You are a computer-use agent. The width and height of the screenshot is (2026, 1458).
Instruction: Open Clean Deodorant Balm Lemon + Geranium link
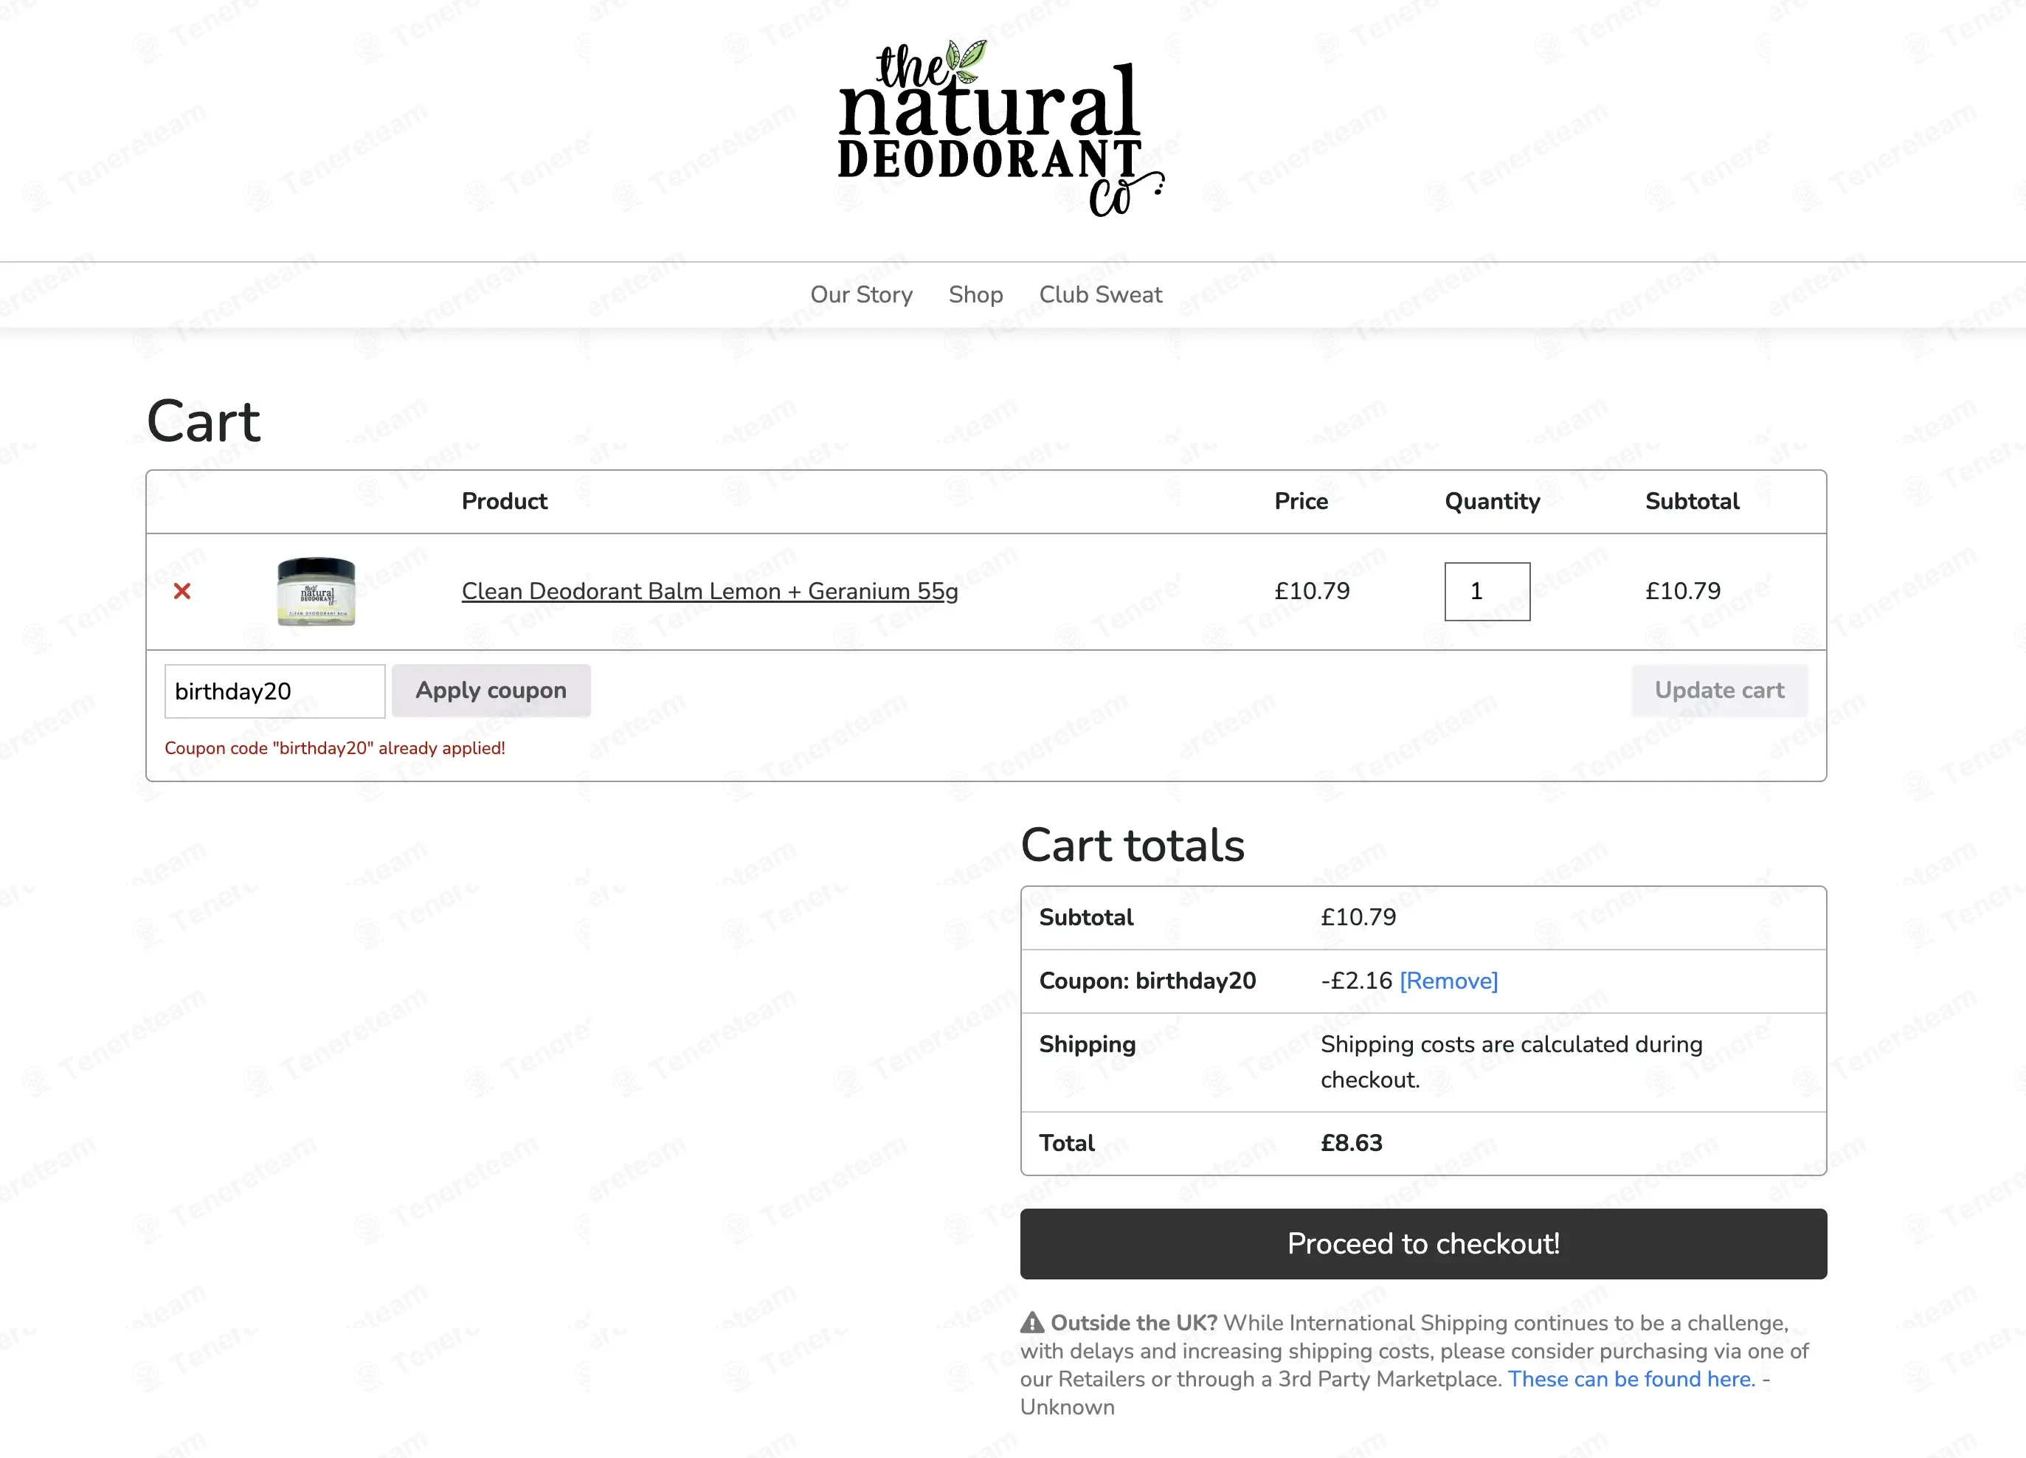pyautogui.click(x=709, y=592)
